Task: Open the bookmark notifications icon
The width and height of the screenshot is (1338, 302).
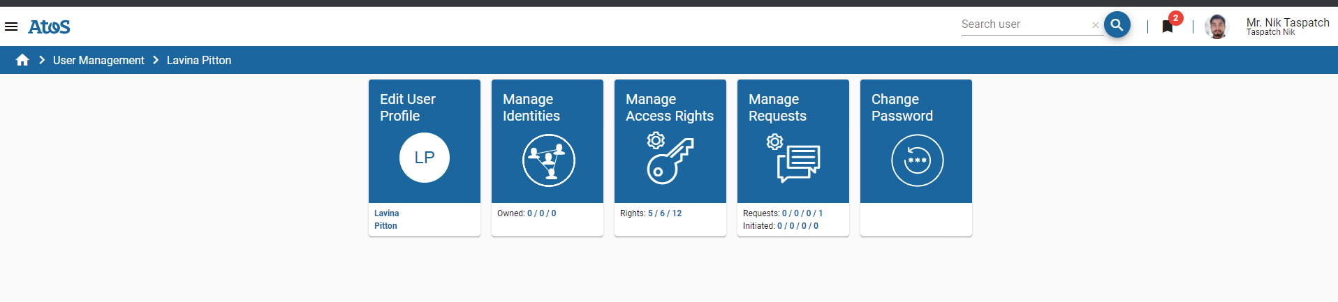Action: click(1168, 27)
